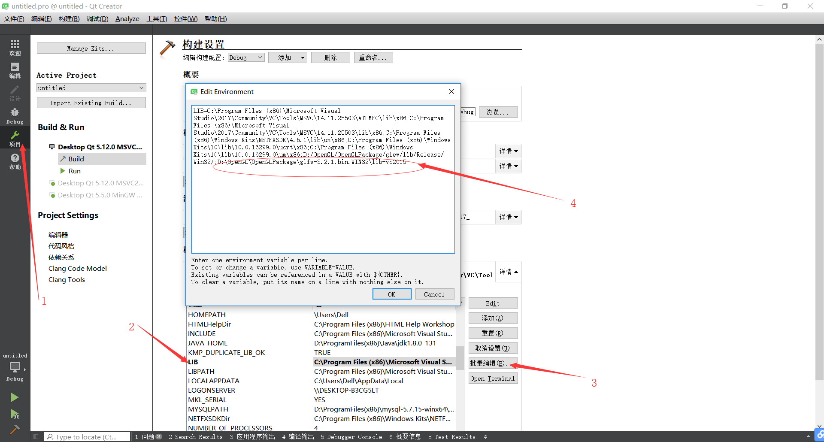This screenshot has width=824, height=442.
Task: Expand the 详情 button beside the 17_ field
Action: click(x=509, y=217)
